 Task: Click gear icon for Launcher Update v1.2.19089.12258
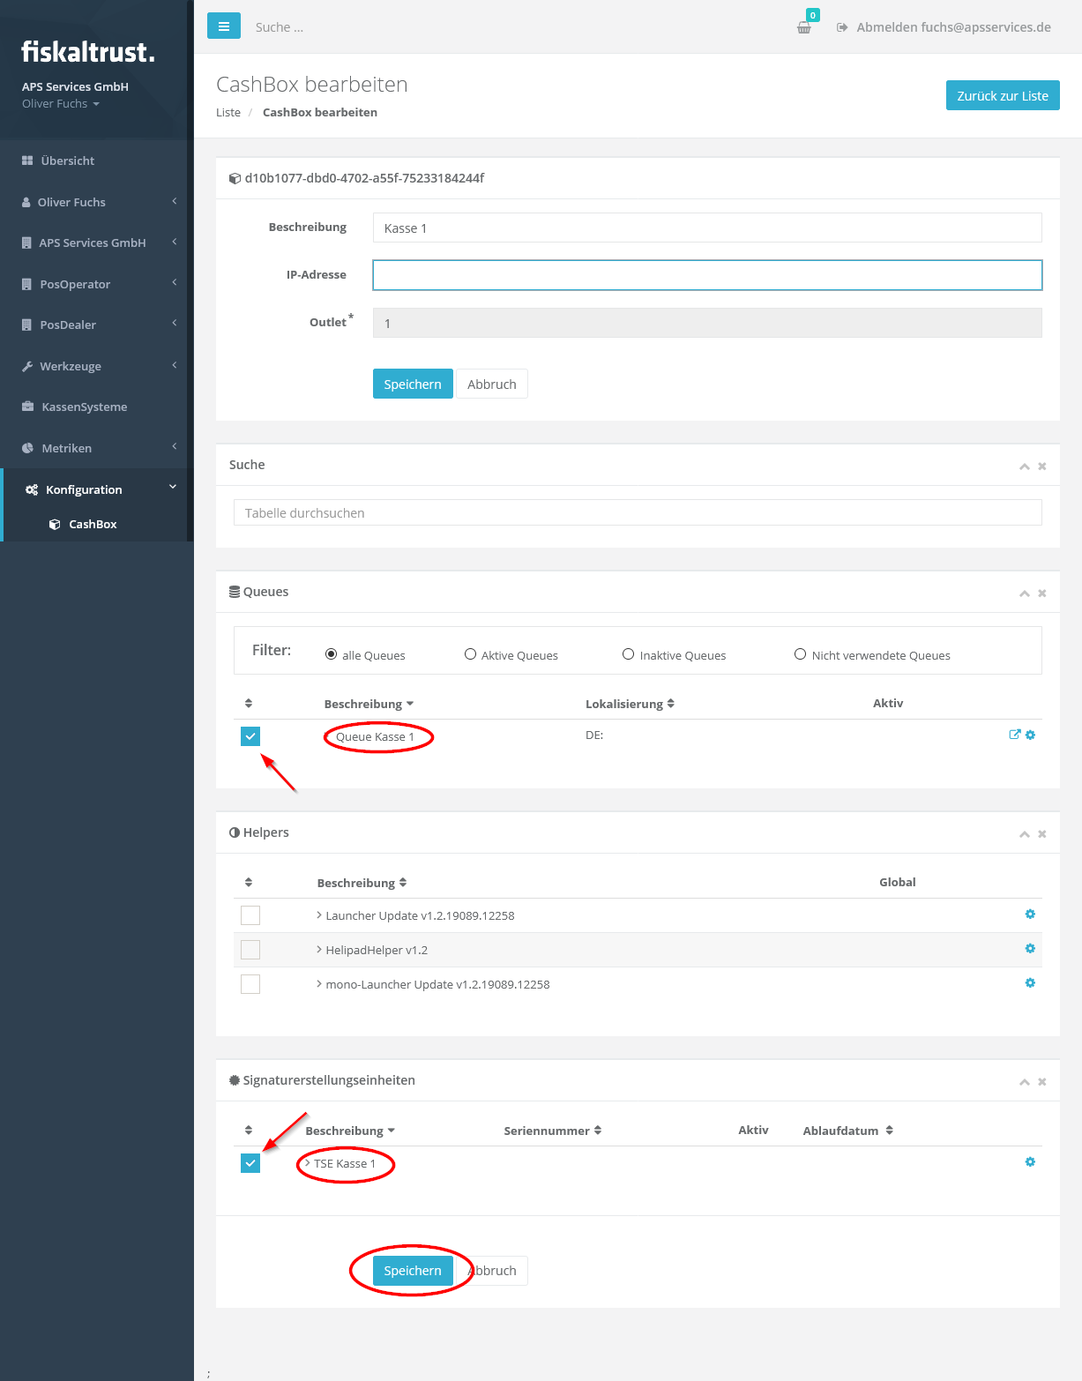[x=1030, y=914]
